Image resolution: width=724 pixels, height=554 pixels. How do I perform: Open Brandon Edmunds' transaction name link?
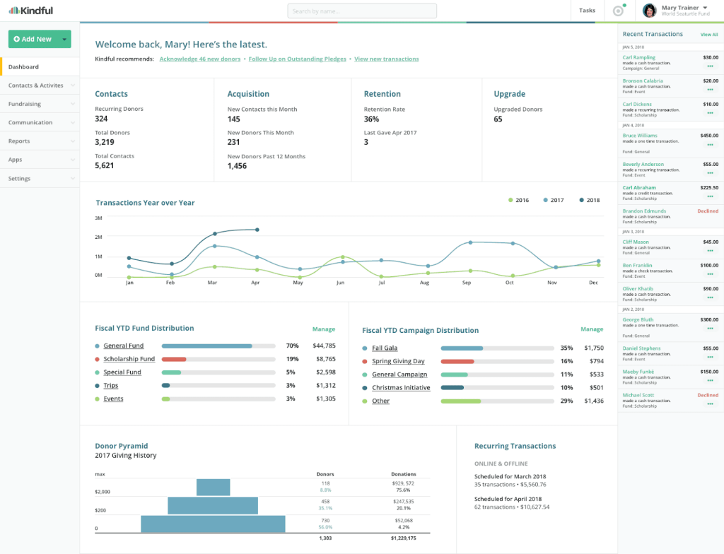(644, 211)
